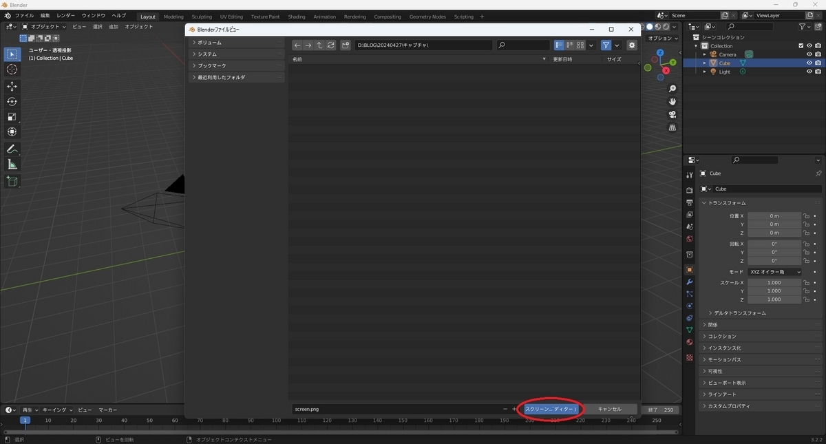Hide Collection in viewport via eye icon
This screenshot has width=826, height=444.
(809, 45)
